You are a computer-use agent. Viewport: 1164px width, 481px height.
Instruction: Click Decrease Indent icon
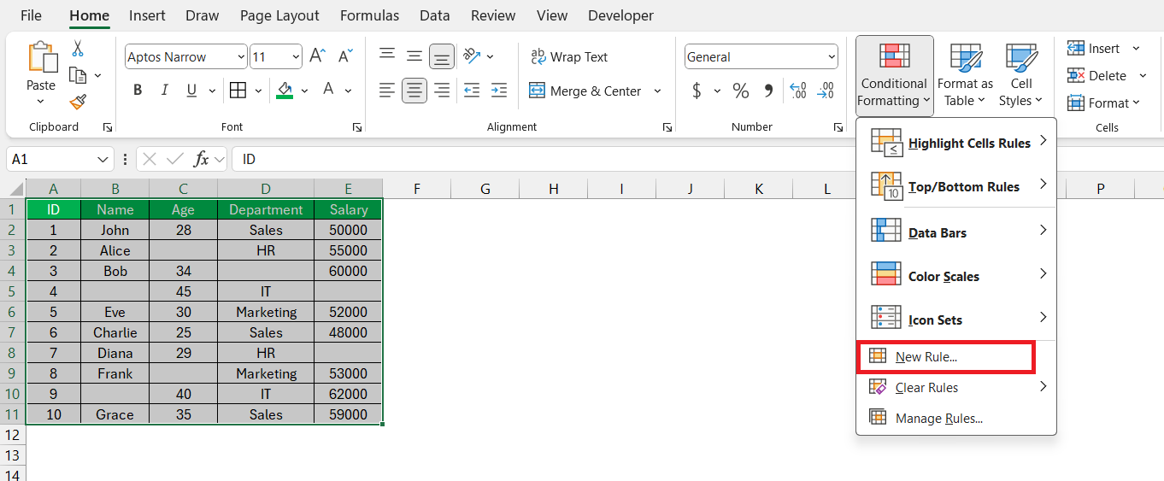coord(472,91)
